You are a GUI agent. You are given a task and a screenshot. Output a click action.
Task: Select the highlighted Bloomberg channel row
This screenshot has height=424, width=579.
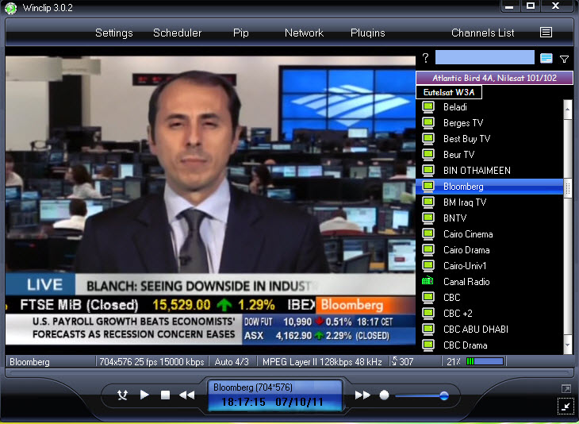click(489, 187)
